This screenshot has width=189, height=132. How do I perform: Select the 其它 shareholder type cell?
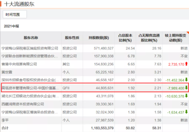coord(66,64)
